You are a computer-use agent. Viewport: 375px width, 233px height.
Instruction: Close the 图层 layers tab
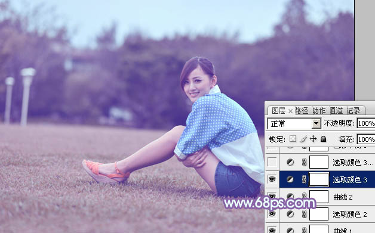290,111
